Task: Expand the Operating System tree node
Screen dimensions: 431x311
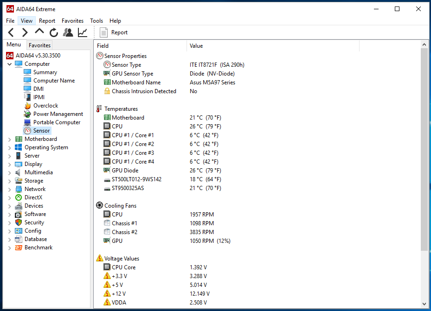Action: 10,148
